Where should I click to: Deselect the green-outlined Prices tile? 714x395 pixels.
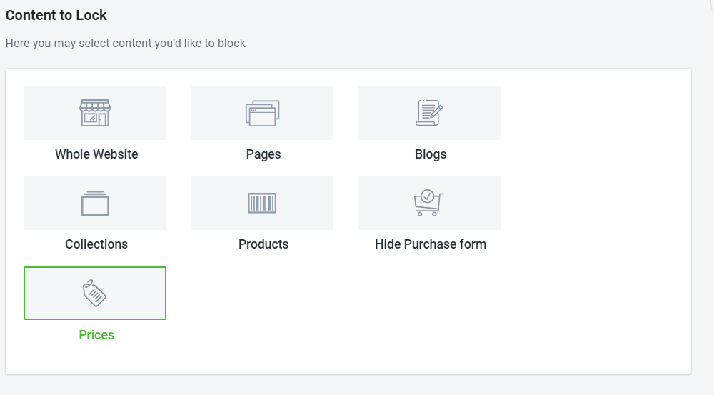pos(95,293)
